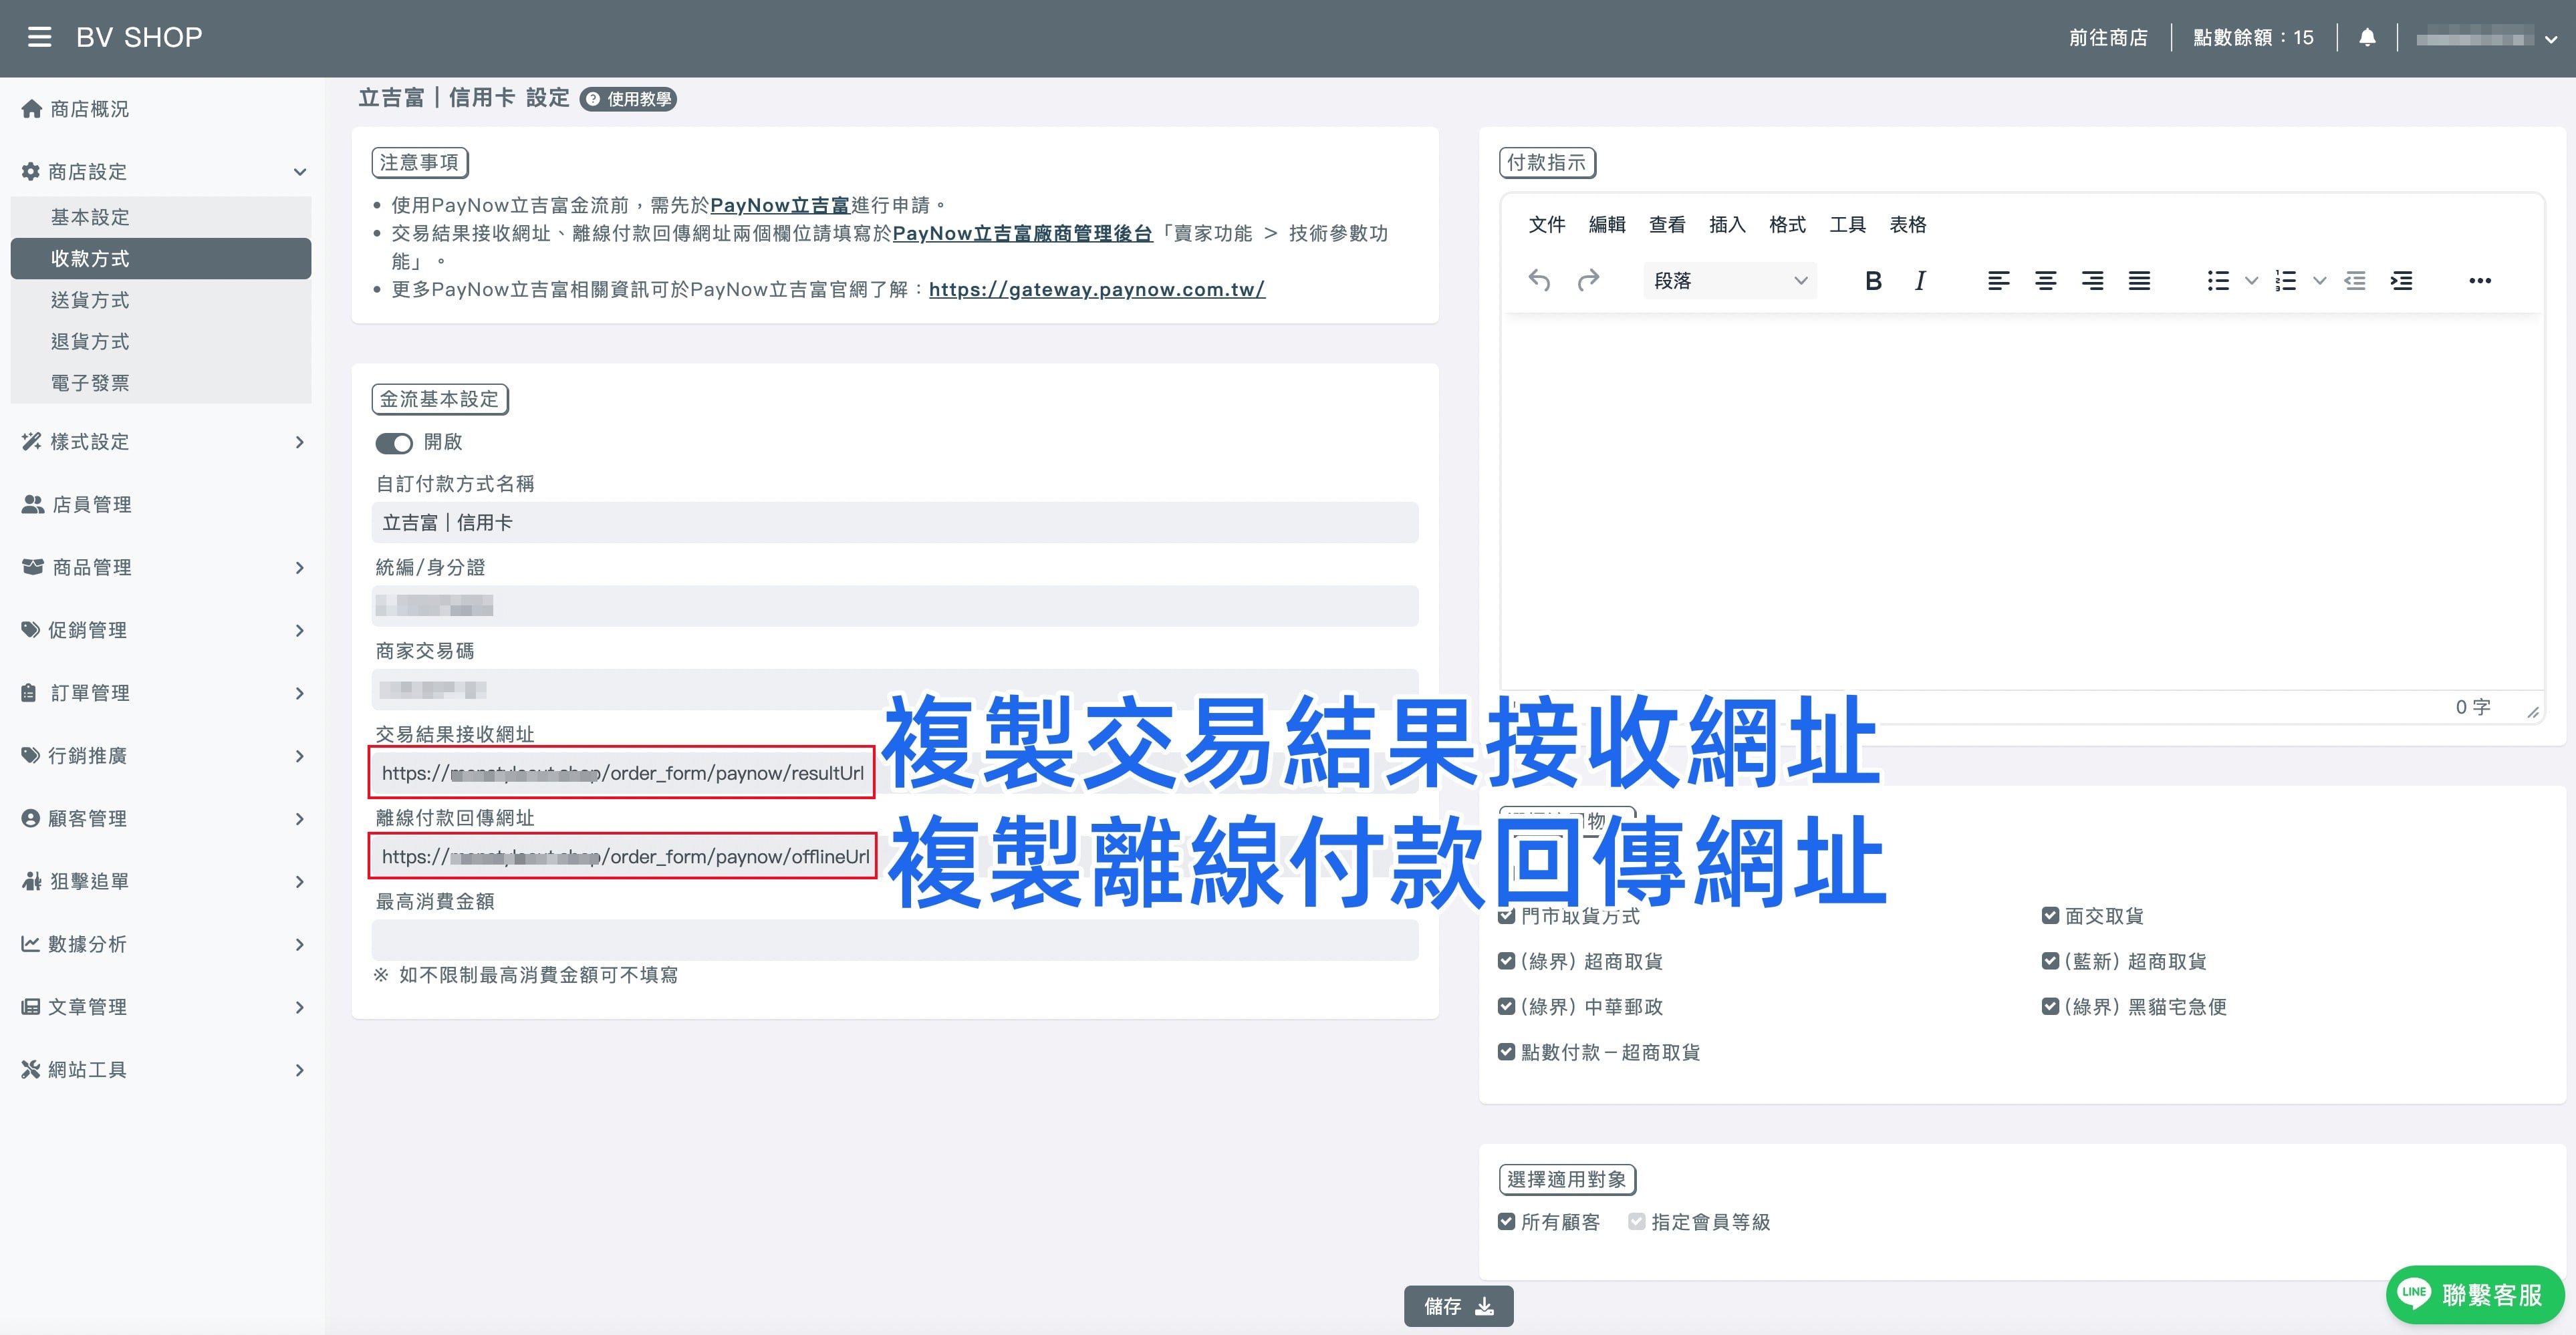The width and height of the screenshot is (2576, 1335).
Task: Redo the edit in the editor toolbar
Action: coord(1588,281)
